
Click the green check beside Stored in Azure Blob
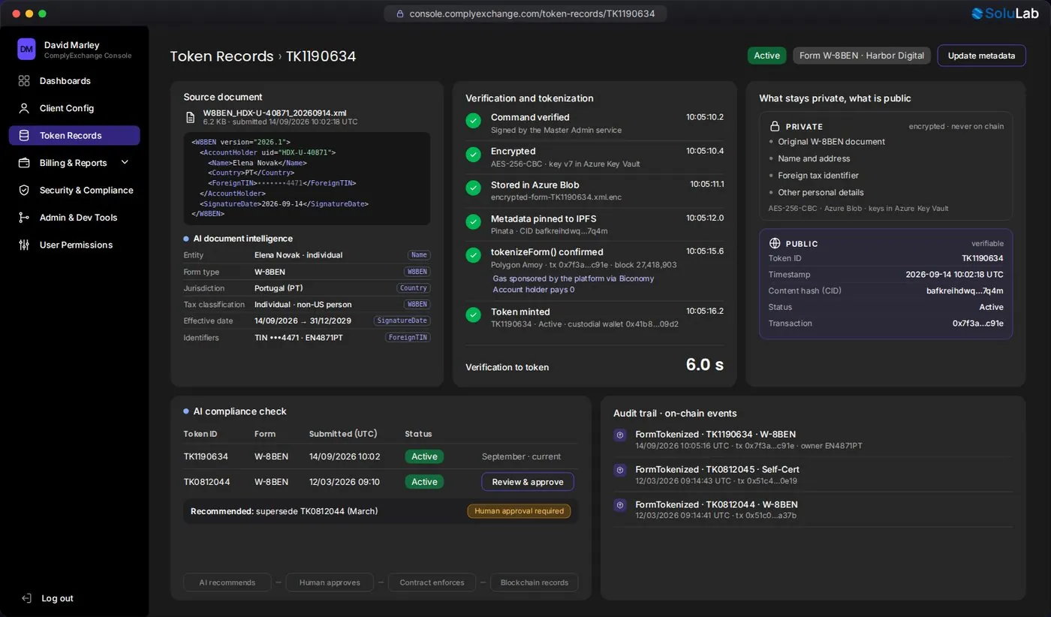pos(473,188)
